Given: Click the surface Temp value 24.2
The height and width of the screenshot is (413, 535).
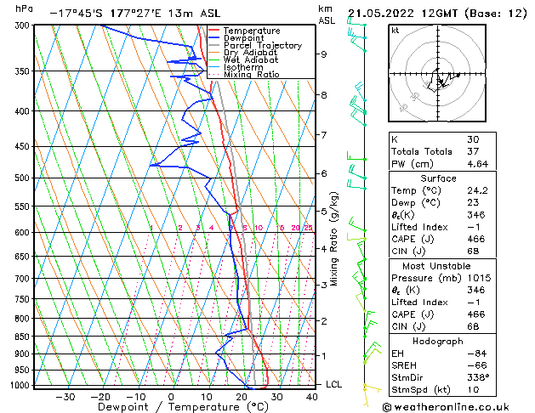Looking at the screenshot, I should click(x=478, y=190).
